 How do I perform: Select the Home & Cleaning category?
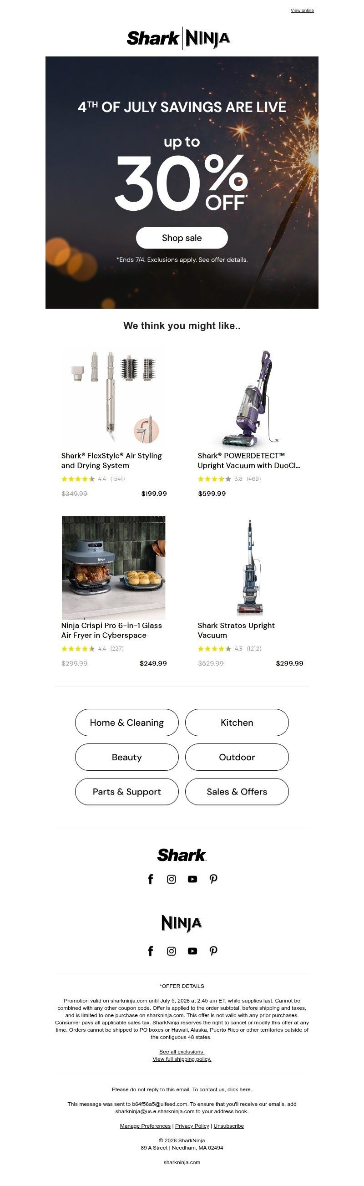tap(126, 723)
